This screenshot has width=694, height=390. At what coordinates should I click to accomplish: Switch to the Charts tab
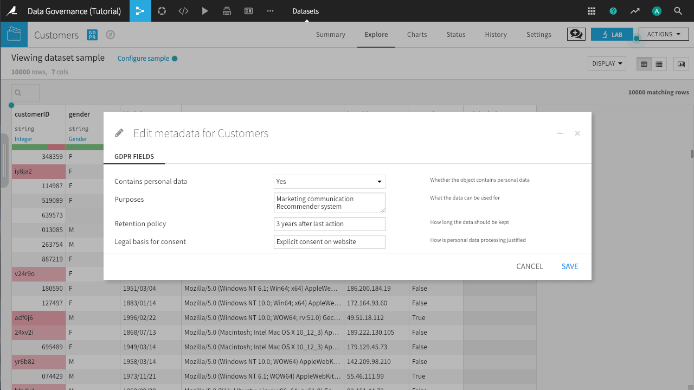click(x=416, y=34)
